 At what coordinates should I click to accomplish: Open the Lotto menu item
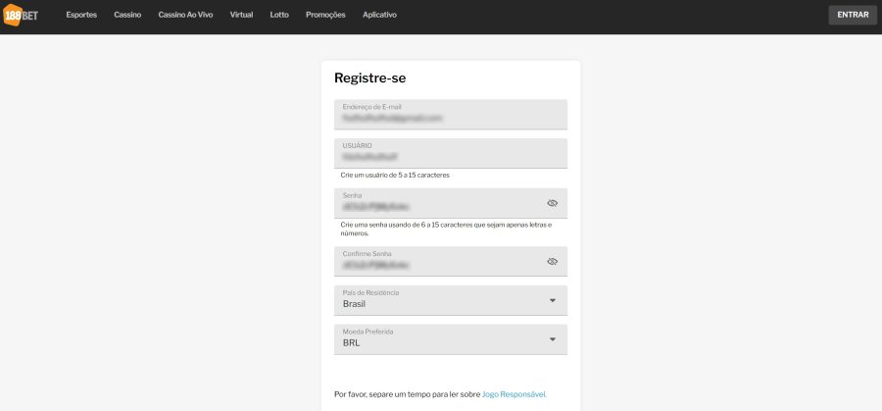click(x=279, y=16)
